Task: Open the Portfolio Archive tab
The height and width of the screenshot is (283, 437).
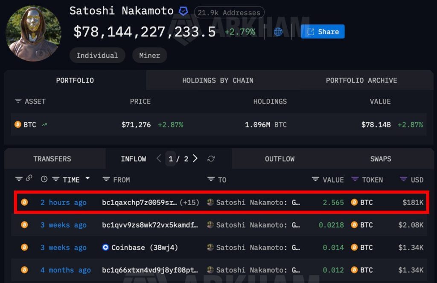Action: (x=361, y=80)
